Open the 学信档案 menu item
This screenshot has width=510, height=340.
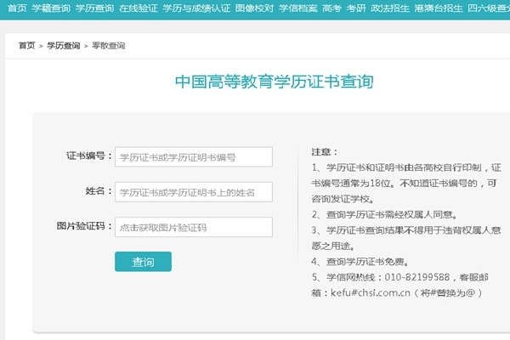[x=297, y=8]
